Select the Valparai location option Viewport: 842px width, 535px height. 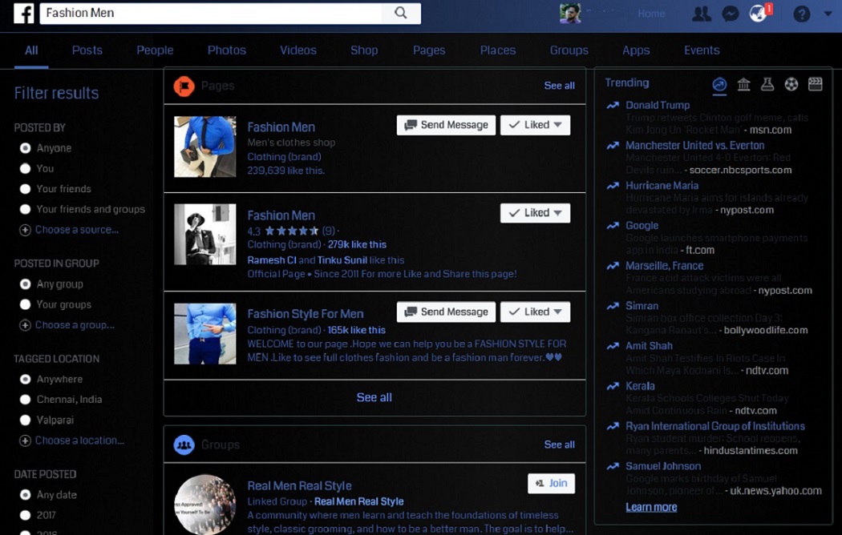(x=25, y=420)
